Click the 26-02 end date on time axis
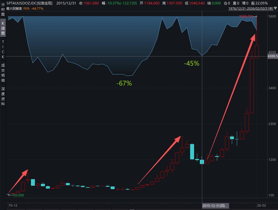 click(262, 205)
